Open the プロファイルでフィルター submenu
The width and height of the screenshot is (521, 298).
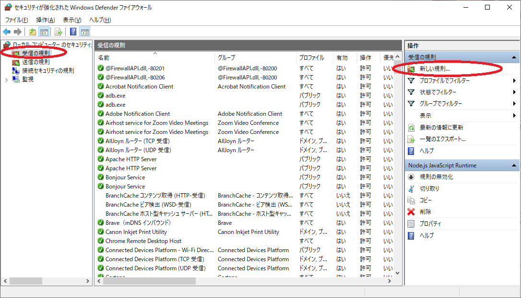[x=445, y=81]
